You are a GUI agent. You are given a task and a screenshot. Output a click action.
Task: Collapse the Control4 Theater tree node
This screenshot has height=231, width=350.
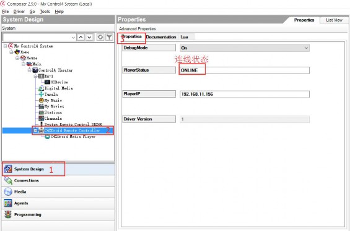(29, 70)
